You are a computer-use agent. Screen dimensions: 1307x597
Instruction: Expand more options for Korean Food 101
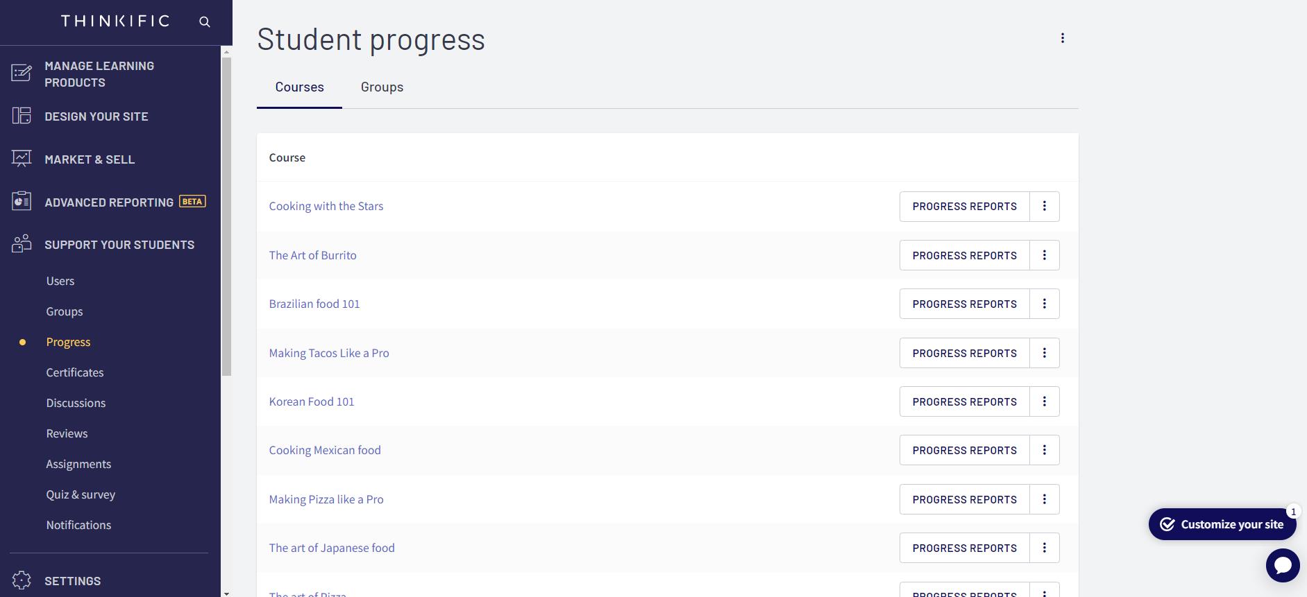pos(1044,401)
